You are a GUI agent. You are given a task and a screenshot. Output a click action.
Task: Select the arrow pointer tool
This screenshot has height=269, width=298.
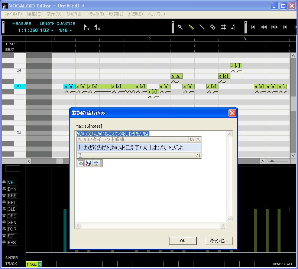coord(180,27)
